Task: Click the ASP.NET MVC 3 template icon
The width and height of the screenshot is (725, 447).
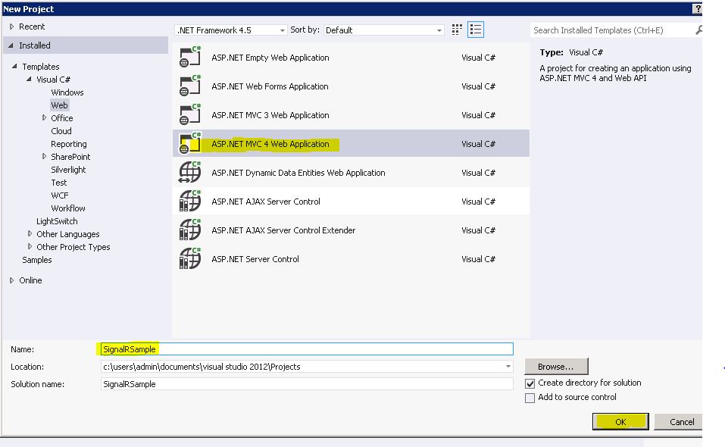Action: point(190,116)
